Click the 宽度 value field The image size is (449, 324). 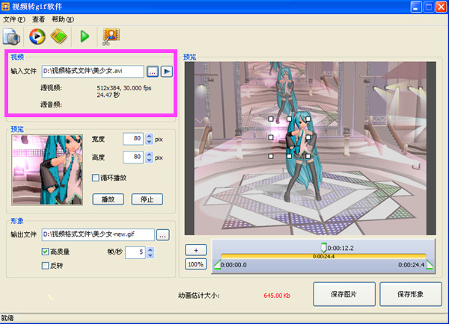(133, 139)
